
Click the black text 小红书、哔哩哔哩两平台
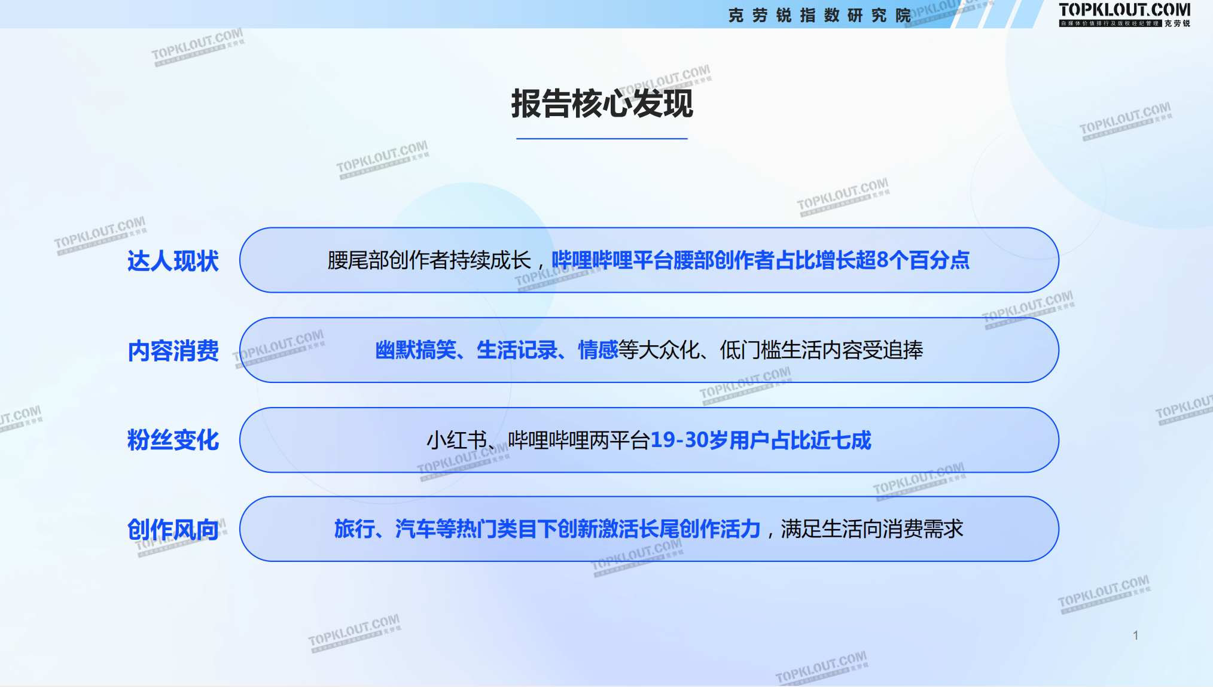pyautogui.click(x=537, y=440)
